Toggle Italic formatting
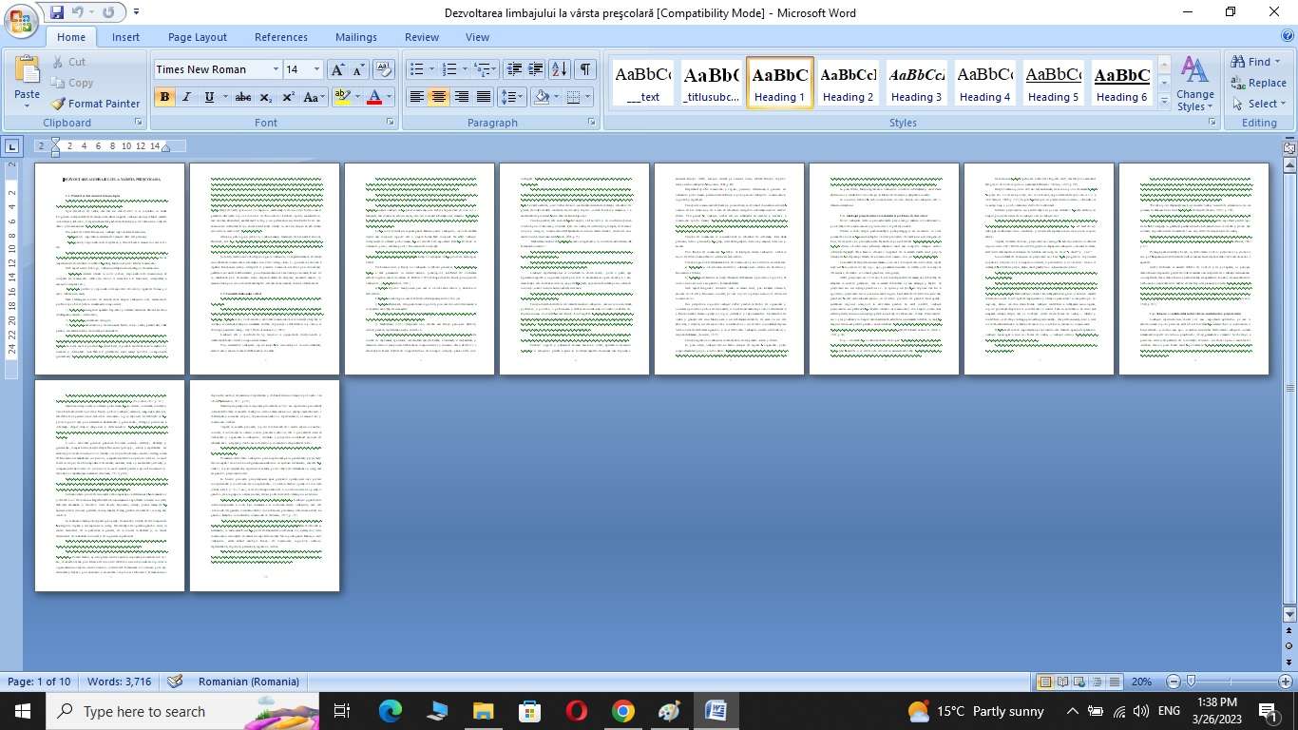 [187, 97]
